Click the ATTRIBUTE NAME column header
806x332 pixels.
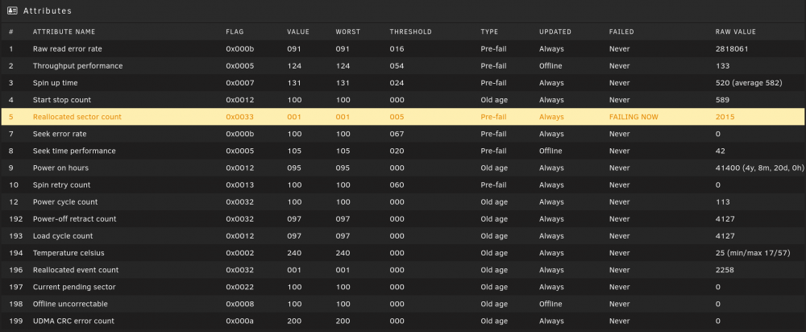pos(64,32)
